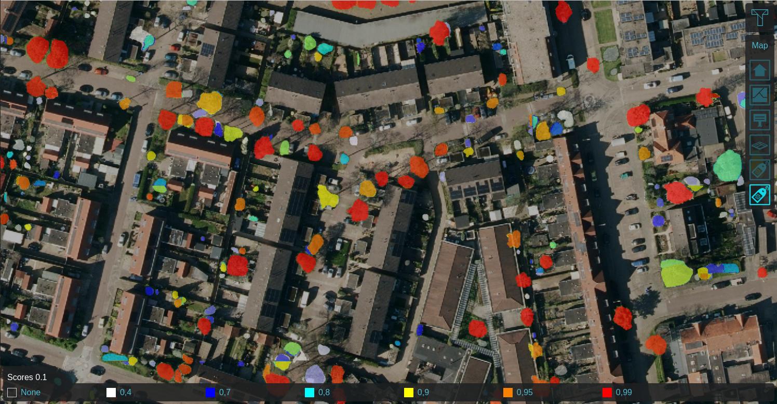Select the signboard panel icon
Viewport: 777px width, 404px height.
[x=759, y=120]
